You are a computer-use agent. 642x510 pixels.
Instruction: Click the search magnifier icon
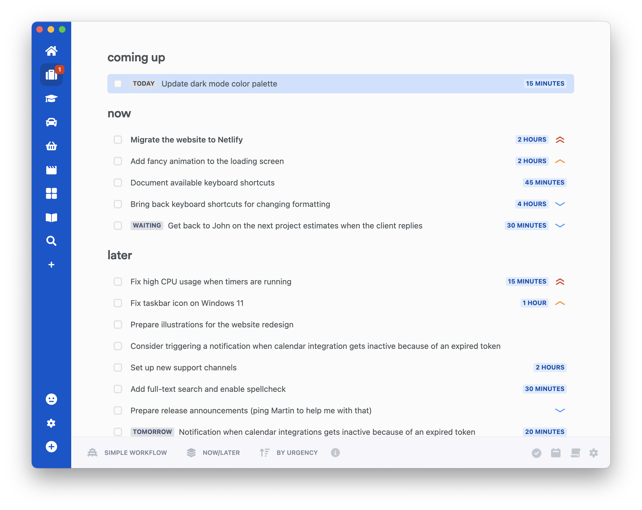pyautogui.click(x=51, y=241)
